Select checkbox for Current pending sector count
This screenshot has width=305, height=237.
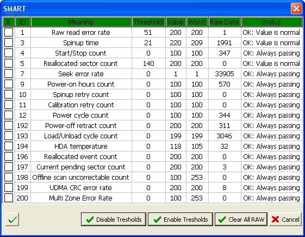(9, 167)
